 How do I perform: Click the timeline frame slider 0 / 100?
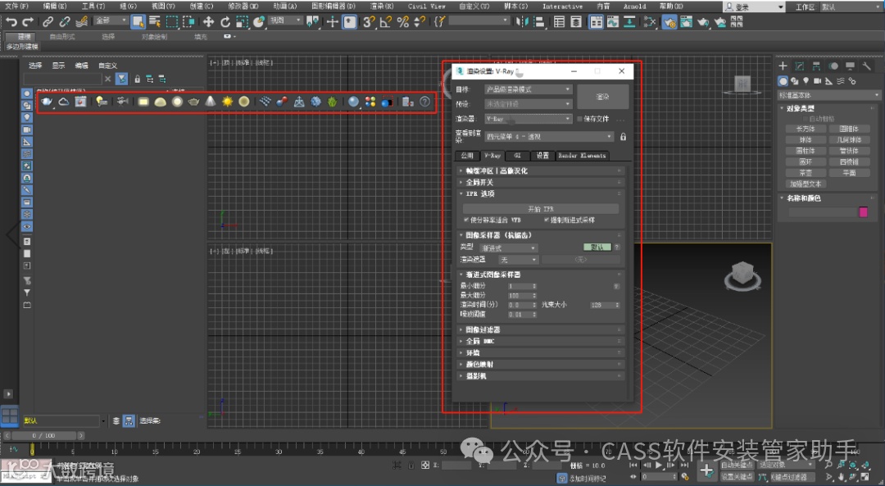click(44, 436)
